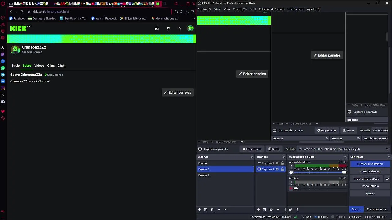Open preview zoom dropdown next to Lienzo

point(242,142)
